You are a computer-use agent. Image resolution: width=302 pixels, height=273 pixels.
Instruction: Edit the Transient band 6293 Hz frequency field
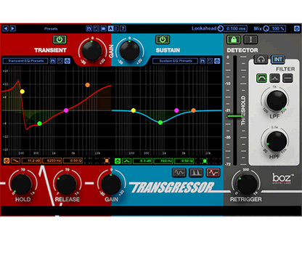tap(52, 160)
